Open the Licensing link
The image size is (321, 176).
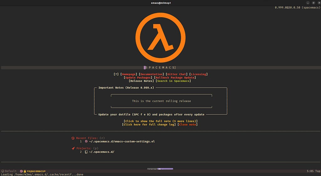tap(198, 74)
